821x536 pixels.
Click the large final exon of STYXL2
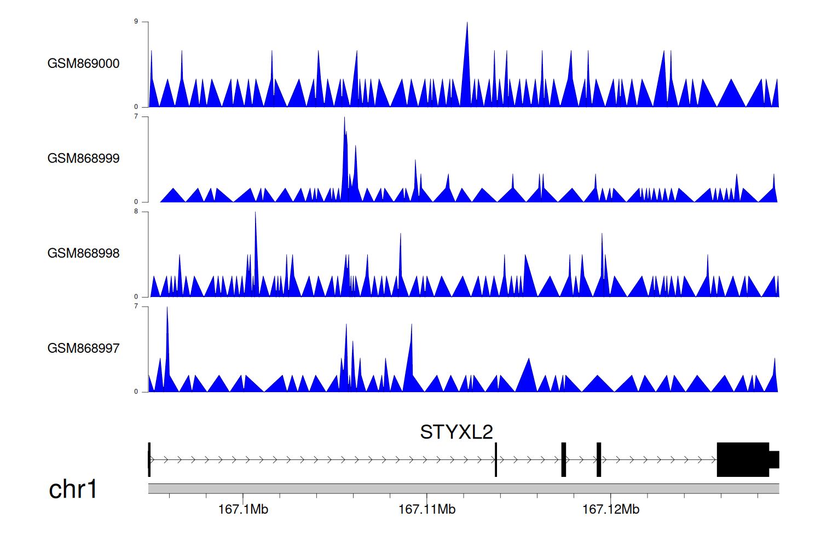pyautogui.click(x=743, y=459)
